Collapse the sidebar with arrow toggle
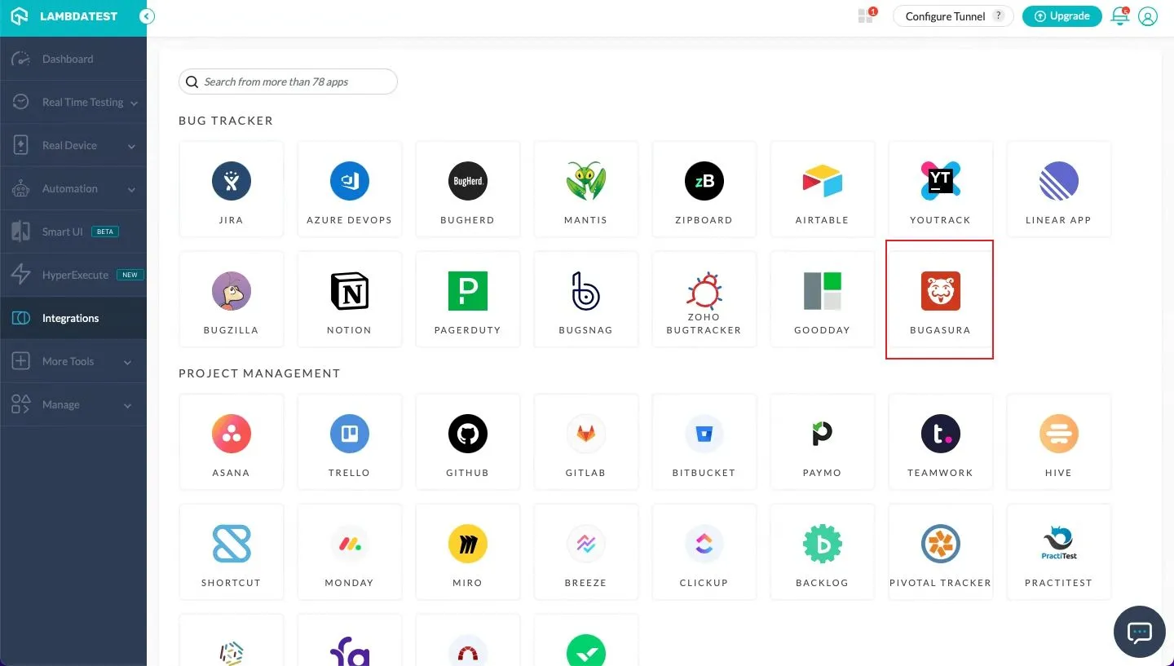 tap(147, 16)
